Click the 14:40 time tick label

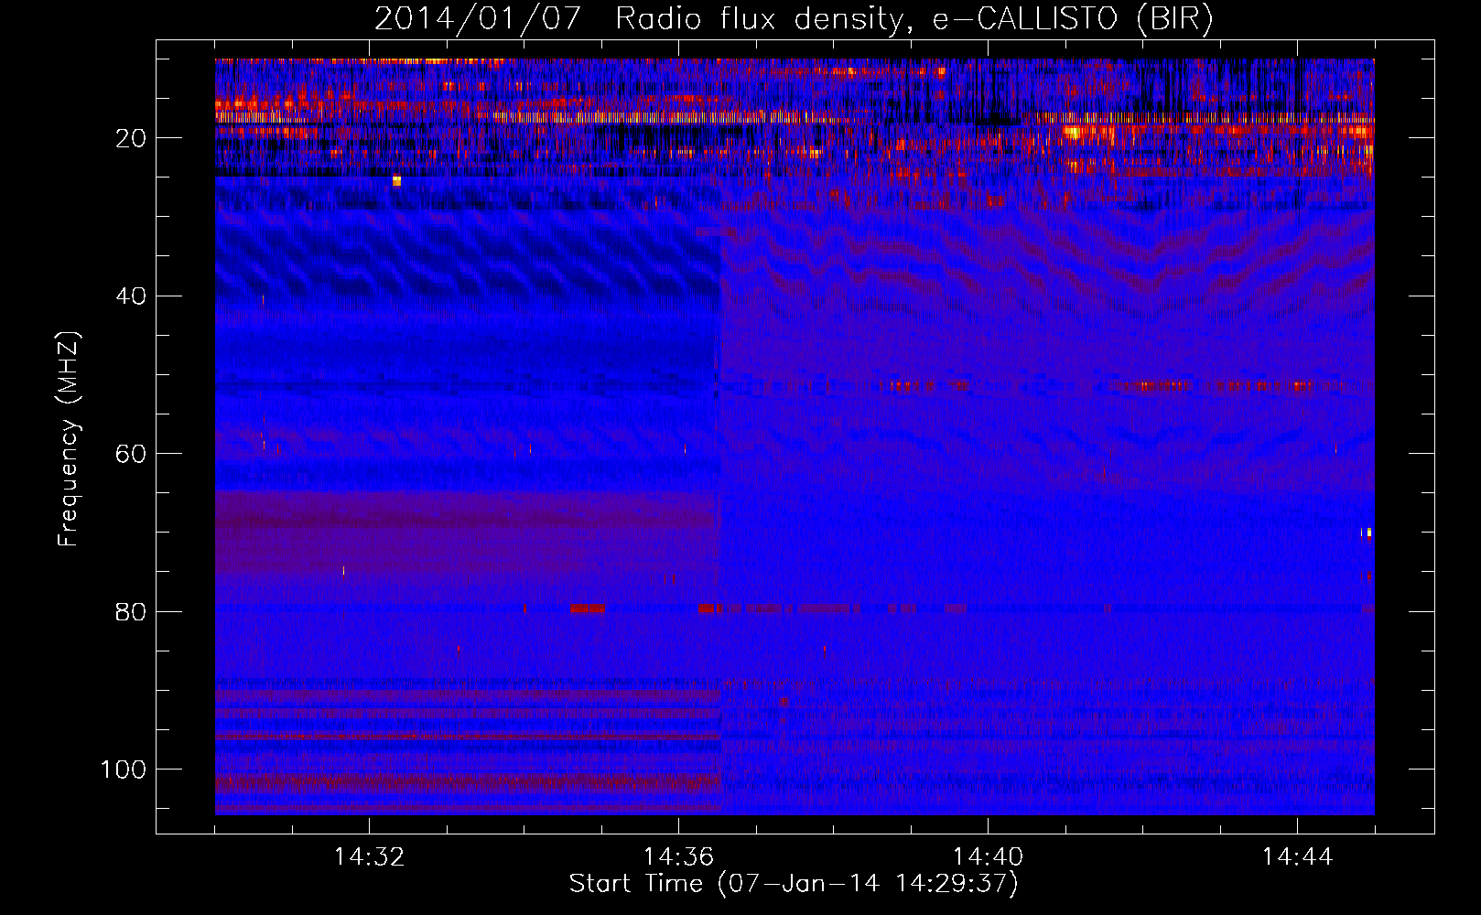(988, 857)
